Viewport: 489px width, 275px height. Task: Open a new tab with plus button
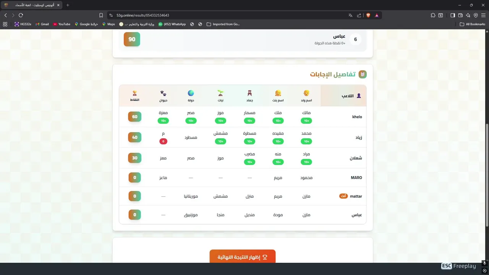pos(68,5)
